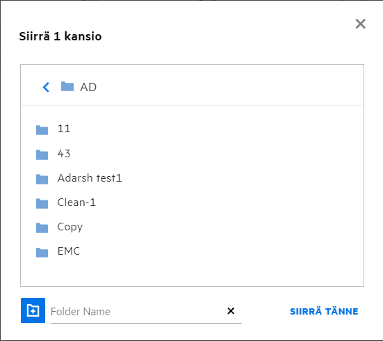Click folder icon next to Clean-1
383x341 pixels.
click(x=42, y=203)
